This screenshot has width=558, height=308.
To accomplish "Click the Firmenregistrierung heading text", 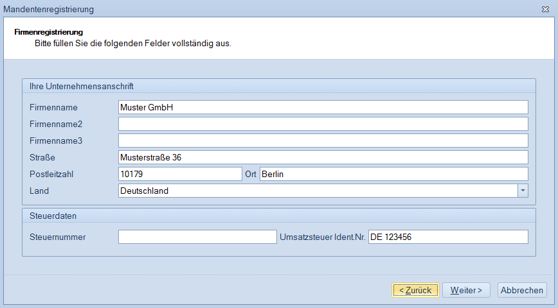I will tap(49, 31).
